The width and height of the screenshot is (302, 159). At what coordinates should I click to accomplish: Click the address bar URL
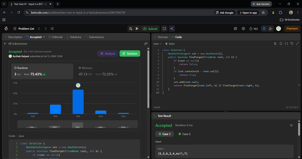[78, 13]
